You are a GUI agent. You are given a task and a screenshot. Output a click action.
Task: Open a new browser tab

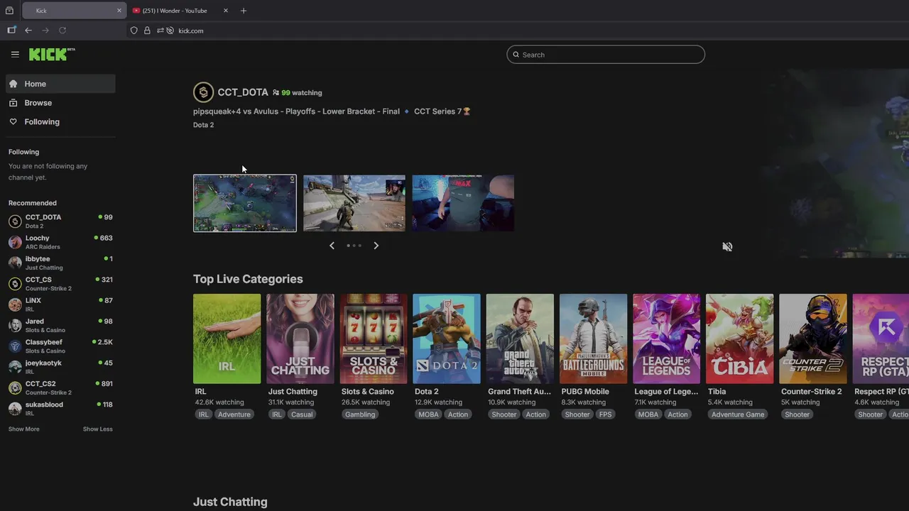(x=244, y=11)
